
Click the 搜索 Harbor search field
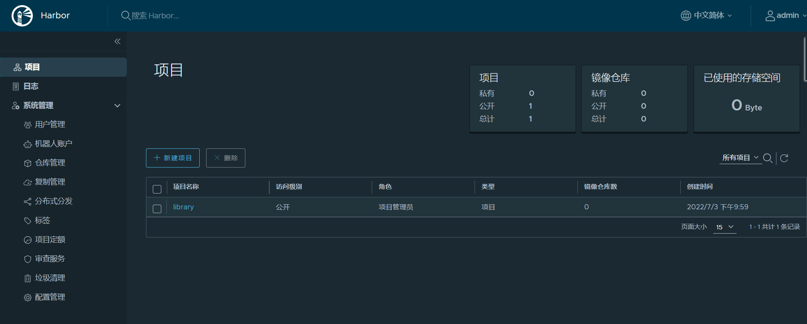click(x=155, y=15)
